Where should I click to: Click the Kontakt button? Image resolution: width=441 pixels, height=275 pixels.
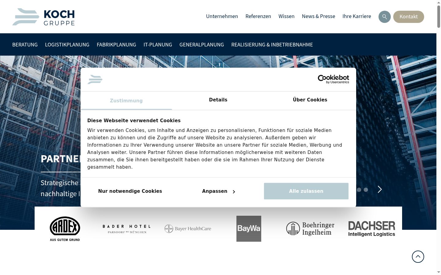(409, 17)
